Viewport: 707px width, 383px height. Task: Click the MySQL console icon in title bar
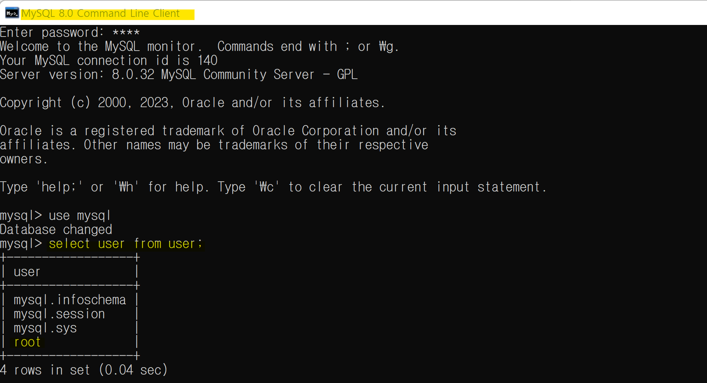(12, 13)
